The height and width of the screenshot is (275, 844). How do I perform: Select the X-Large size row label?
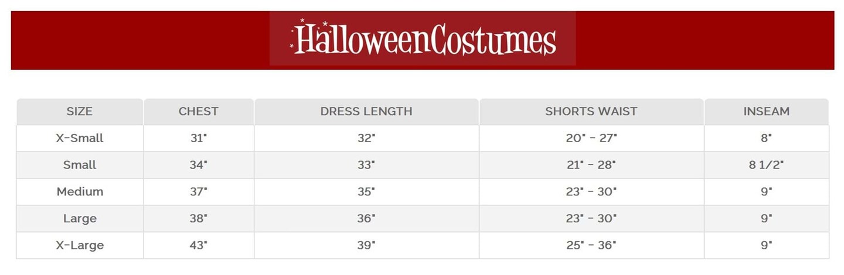(x=80, y=245)
